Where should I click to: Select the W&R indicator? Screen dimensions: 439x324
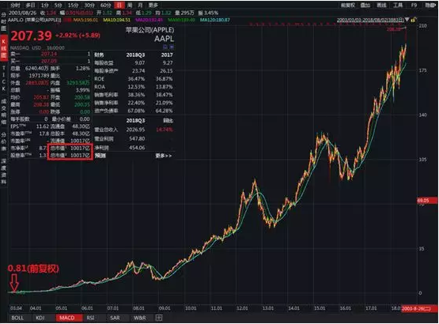coord(140,318)
